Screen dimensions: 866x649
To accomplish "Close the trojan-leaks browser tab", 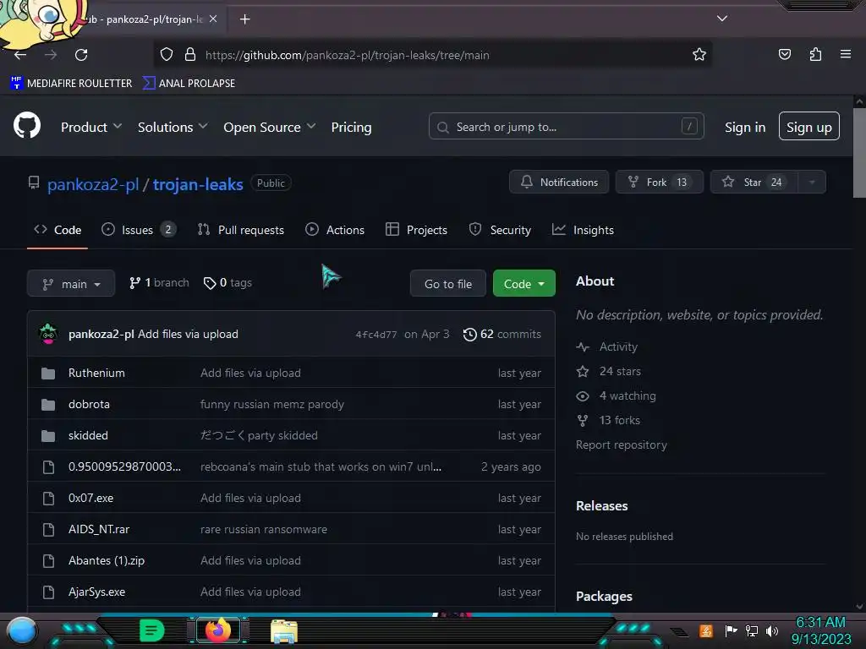I will coord(213,19).
